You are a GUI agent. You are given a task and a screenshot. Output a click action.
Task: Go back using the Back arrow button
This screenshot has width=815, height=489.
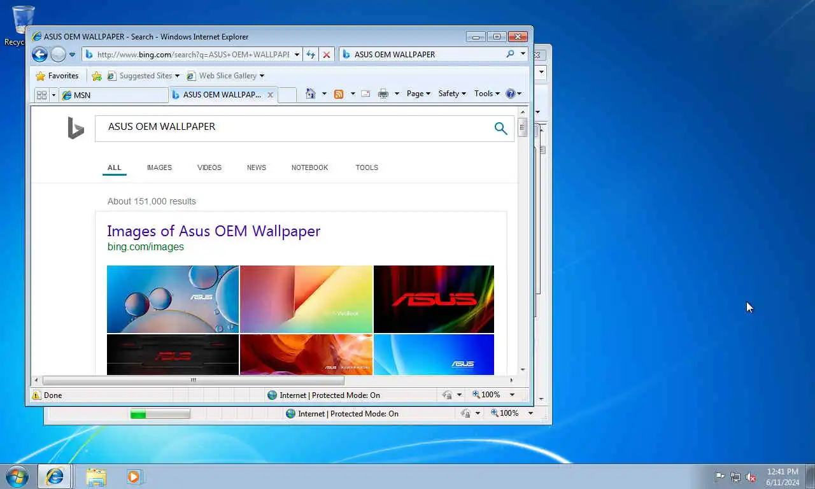(x=39, y=55)
